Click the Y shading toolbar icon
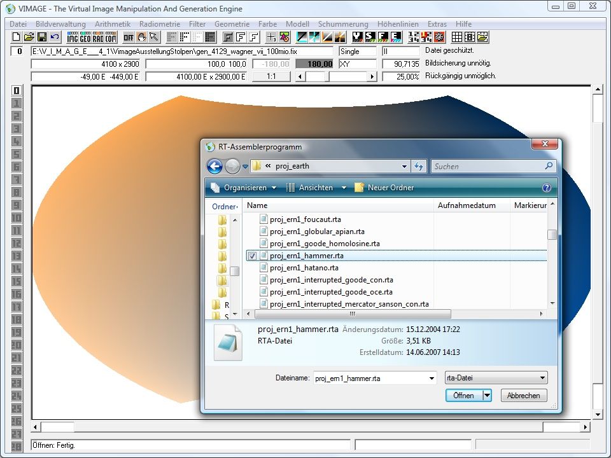Screen dimensions: 611x458 [x=357, y=36]
